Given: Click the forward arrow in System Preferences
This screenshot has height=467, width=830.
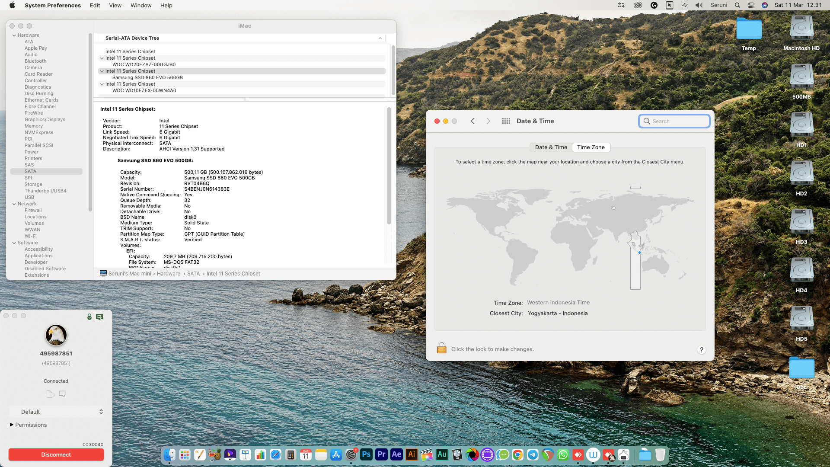Looking at the screenshot, I should tap(488, 121).
